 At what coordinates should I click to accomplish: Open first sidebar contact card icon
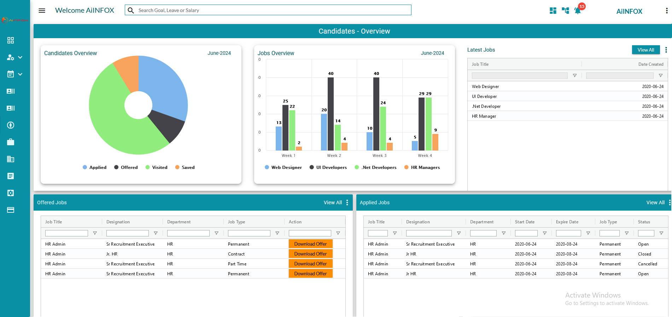[x=11, y=91]
